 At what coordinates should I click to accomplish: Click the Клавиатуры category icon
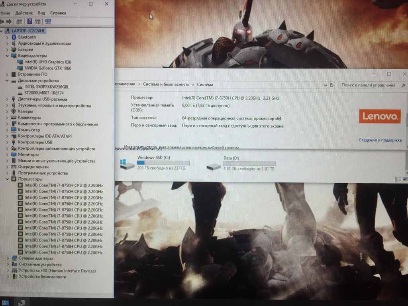[x=14, y=118]
